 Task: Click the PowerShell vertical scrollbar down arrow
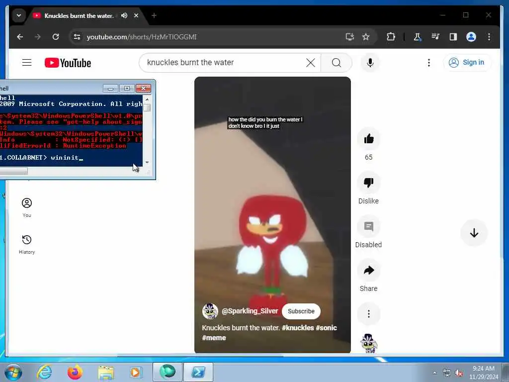pos(147,162)
